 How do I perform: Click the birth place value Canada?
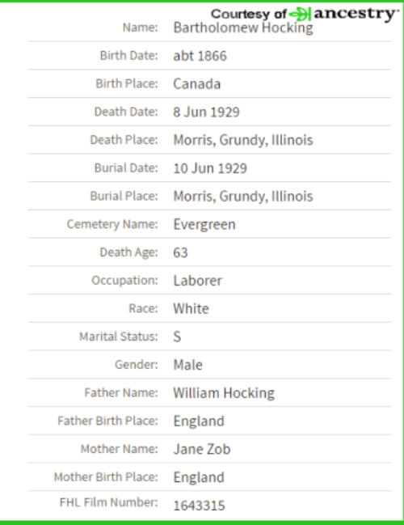[x=197, y=84]
